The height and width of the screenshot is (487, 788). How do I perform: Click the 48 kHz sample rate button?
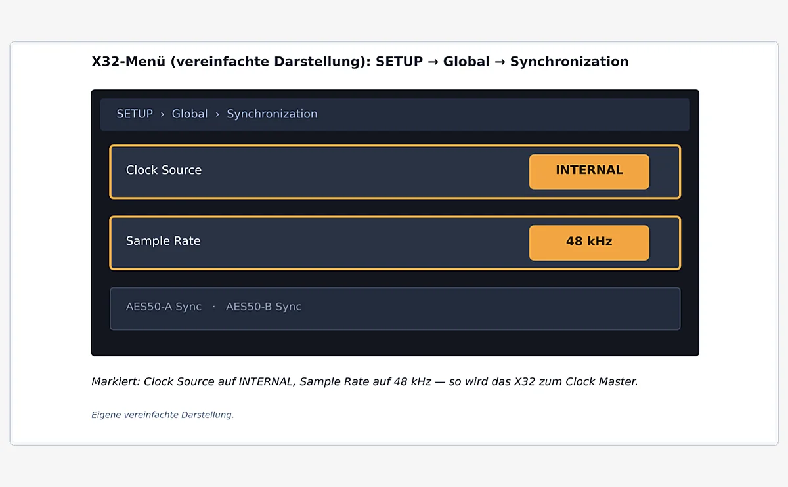589,242
